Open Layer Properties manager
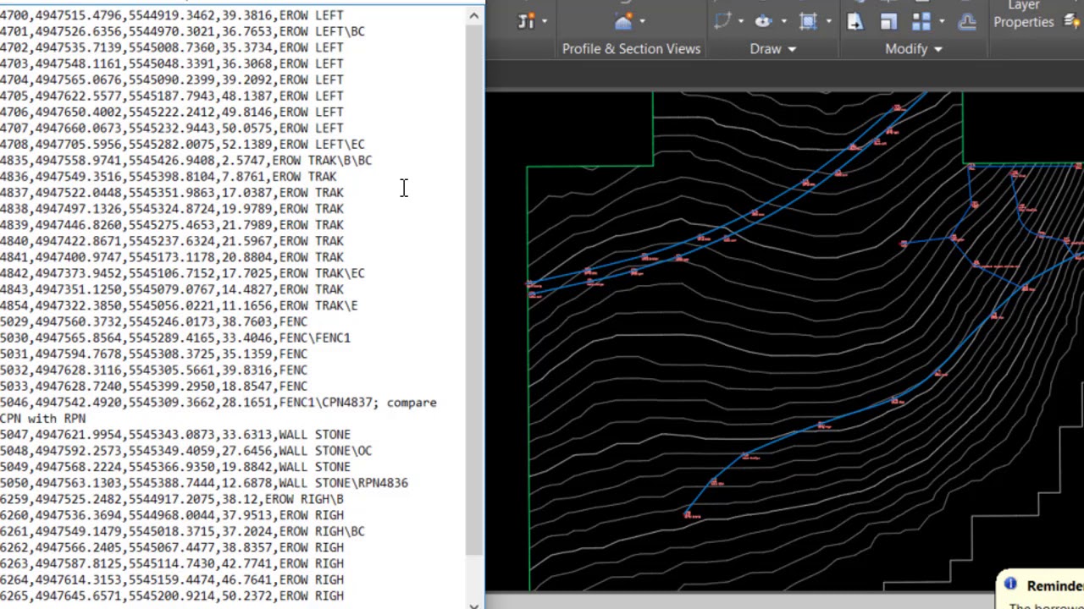This screenshot has width=1084, height=609. [x=1023, y=14]
